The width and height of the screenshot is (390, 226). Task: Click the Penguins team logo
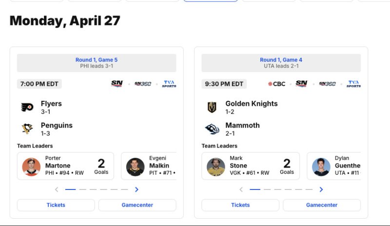[27, 129]
